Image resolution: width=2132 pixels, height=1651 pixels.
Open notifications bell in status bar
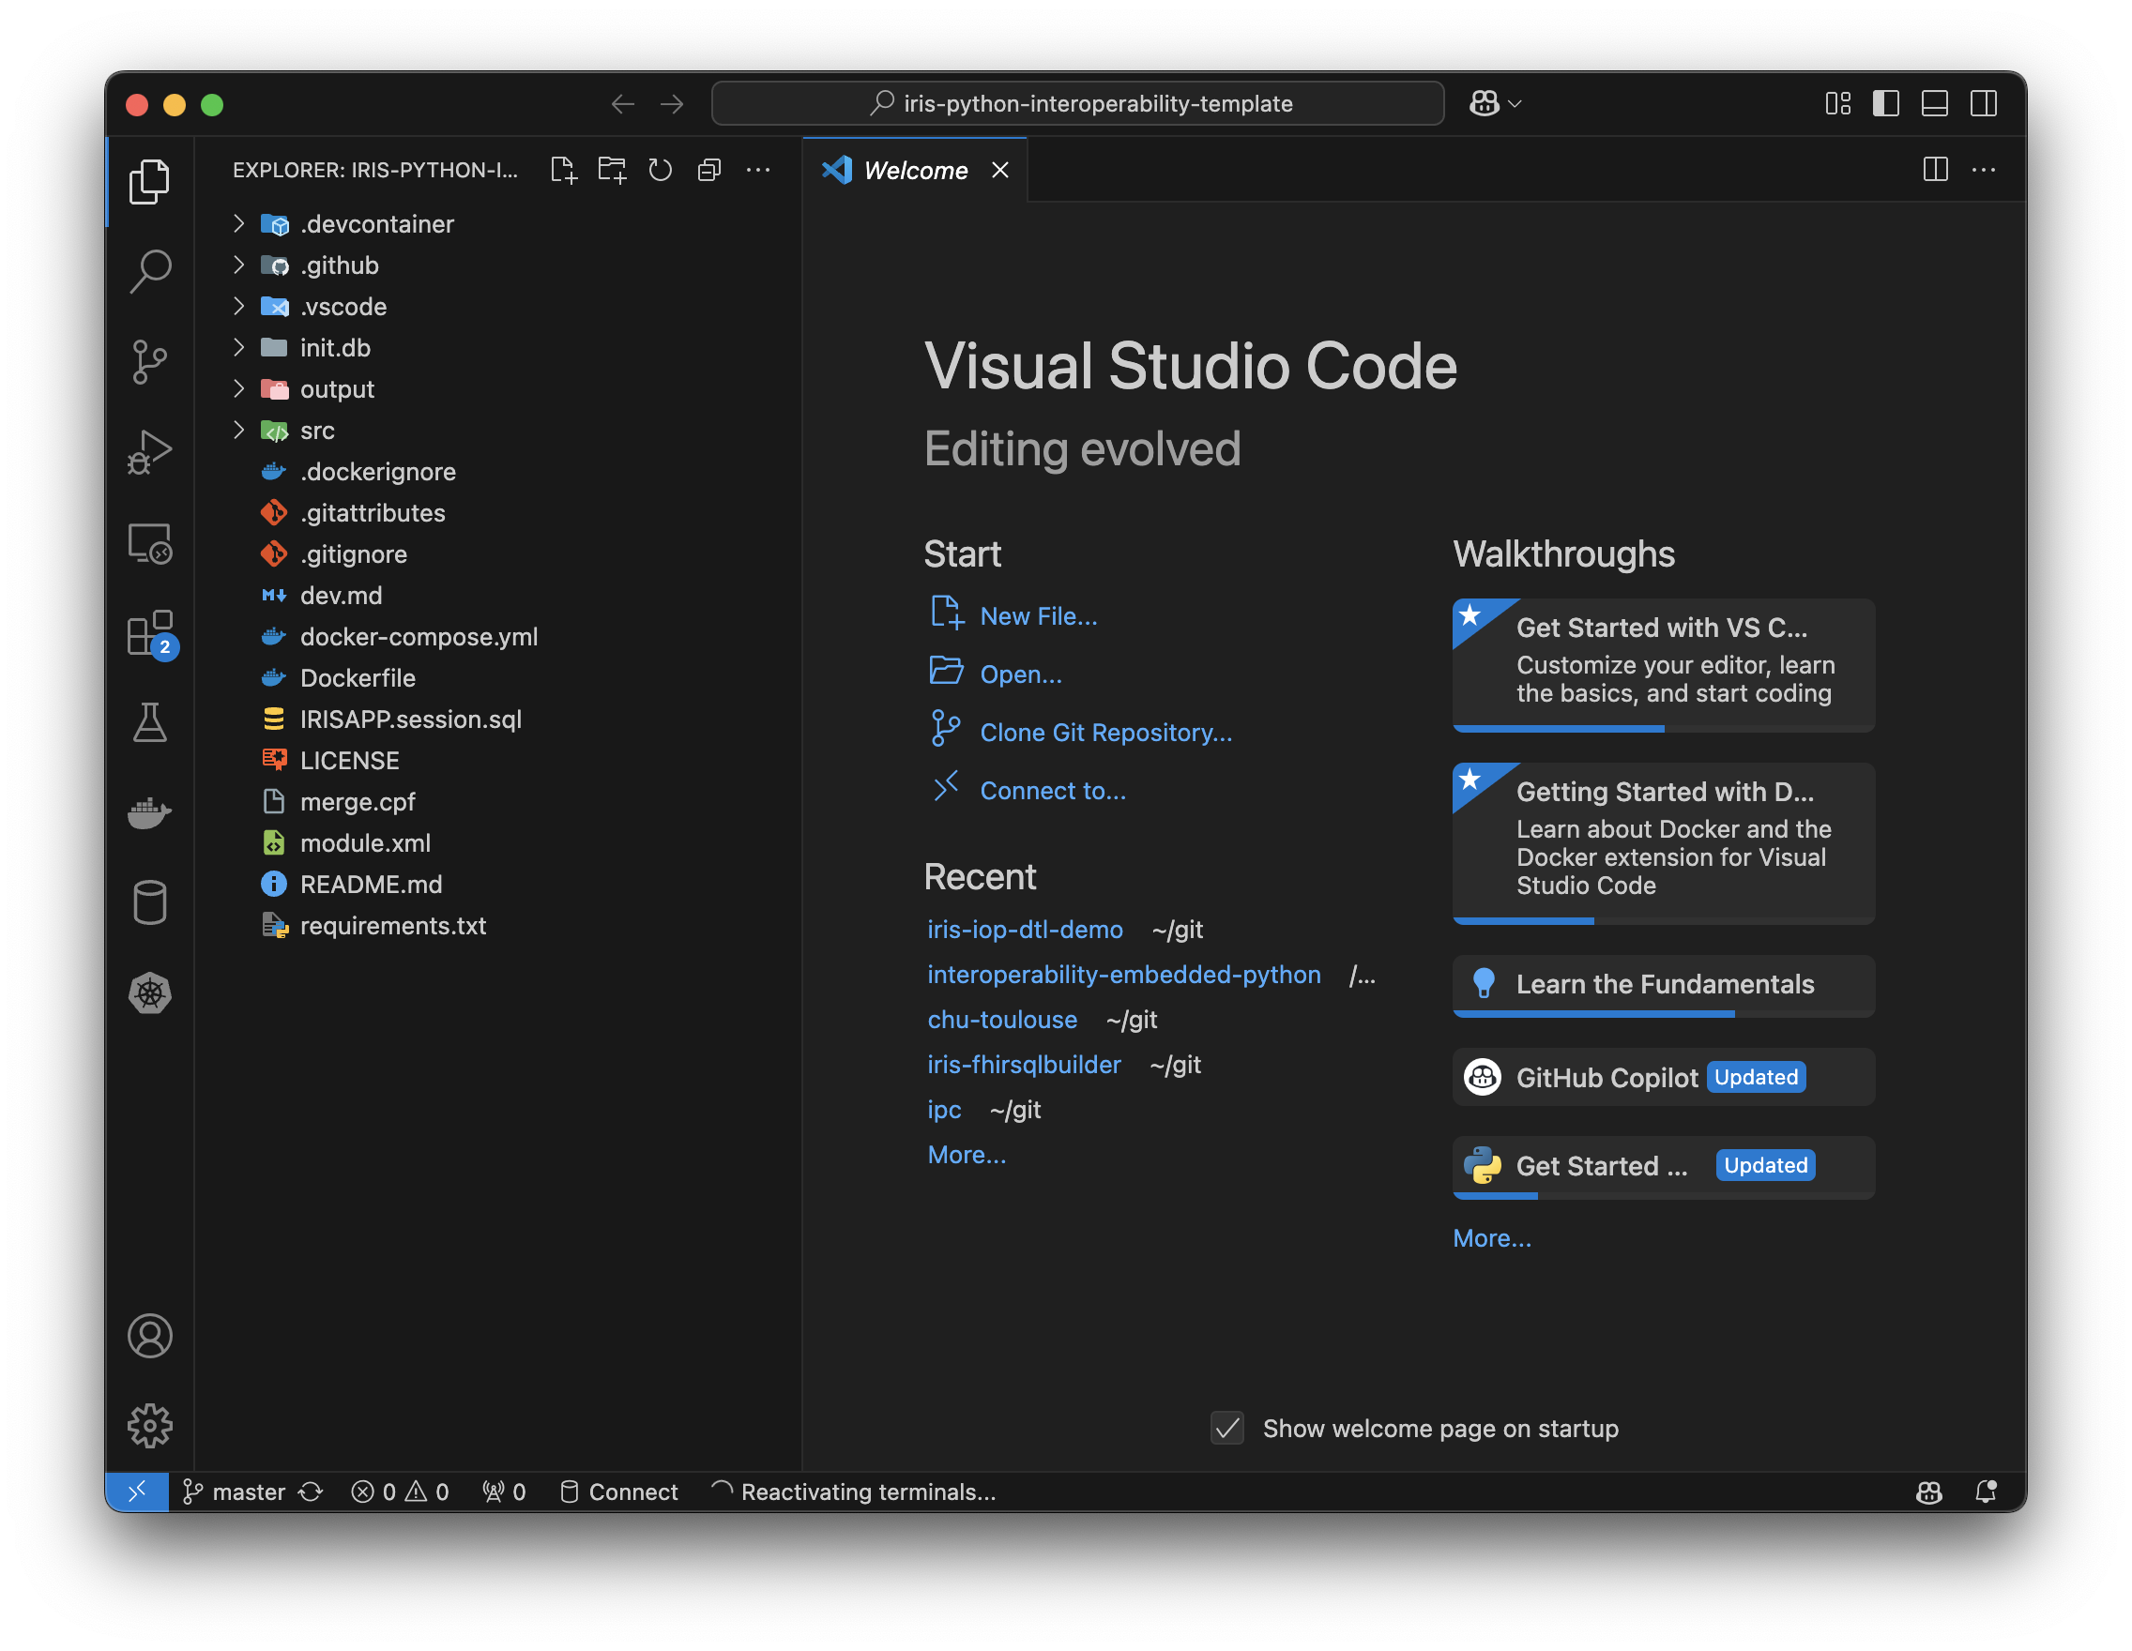(1986, 1491)
